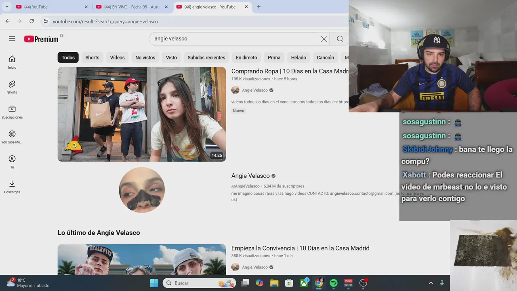Open the Xbox app on taskbar
Viewport: 517px width, 291px height.
[x=304, y=283]
